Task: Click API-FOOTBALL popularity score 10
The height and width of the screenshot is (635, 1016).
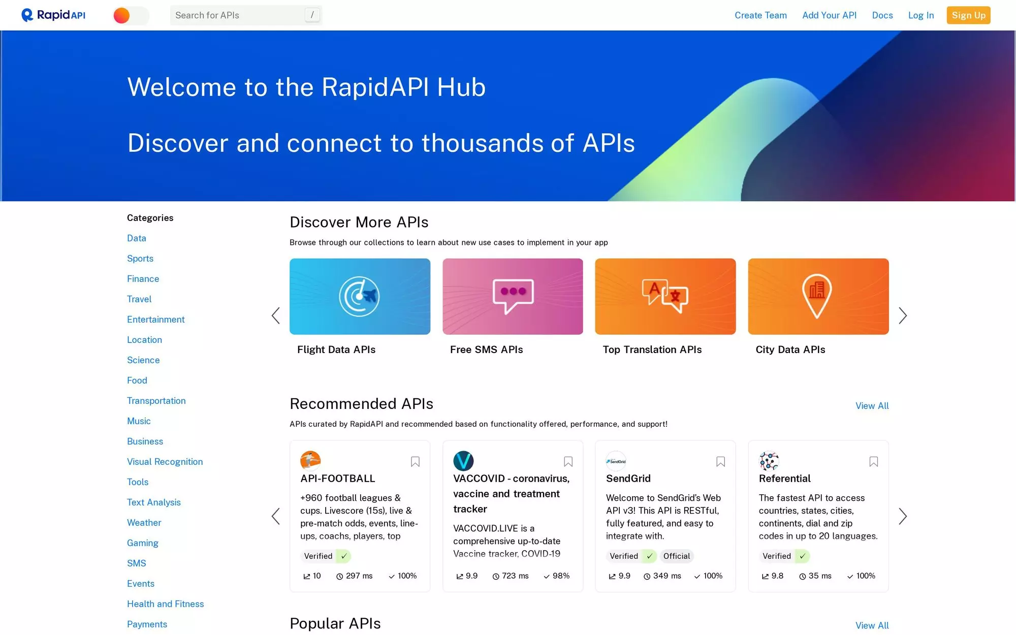Action: point(312,576)
